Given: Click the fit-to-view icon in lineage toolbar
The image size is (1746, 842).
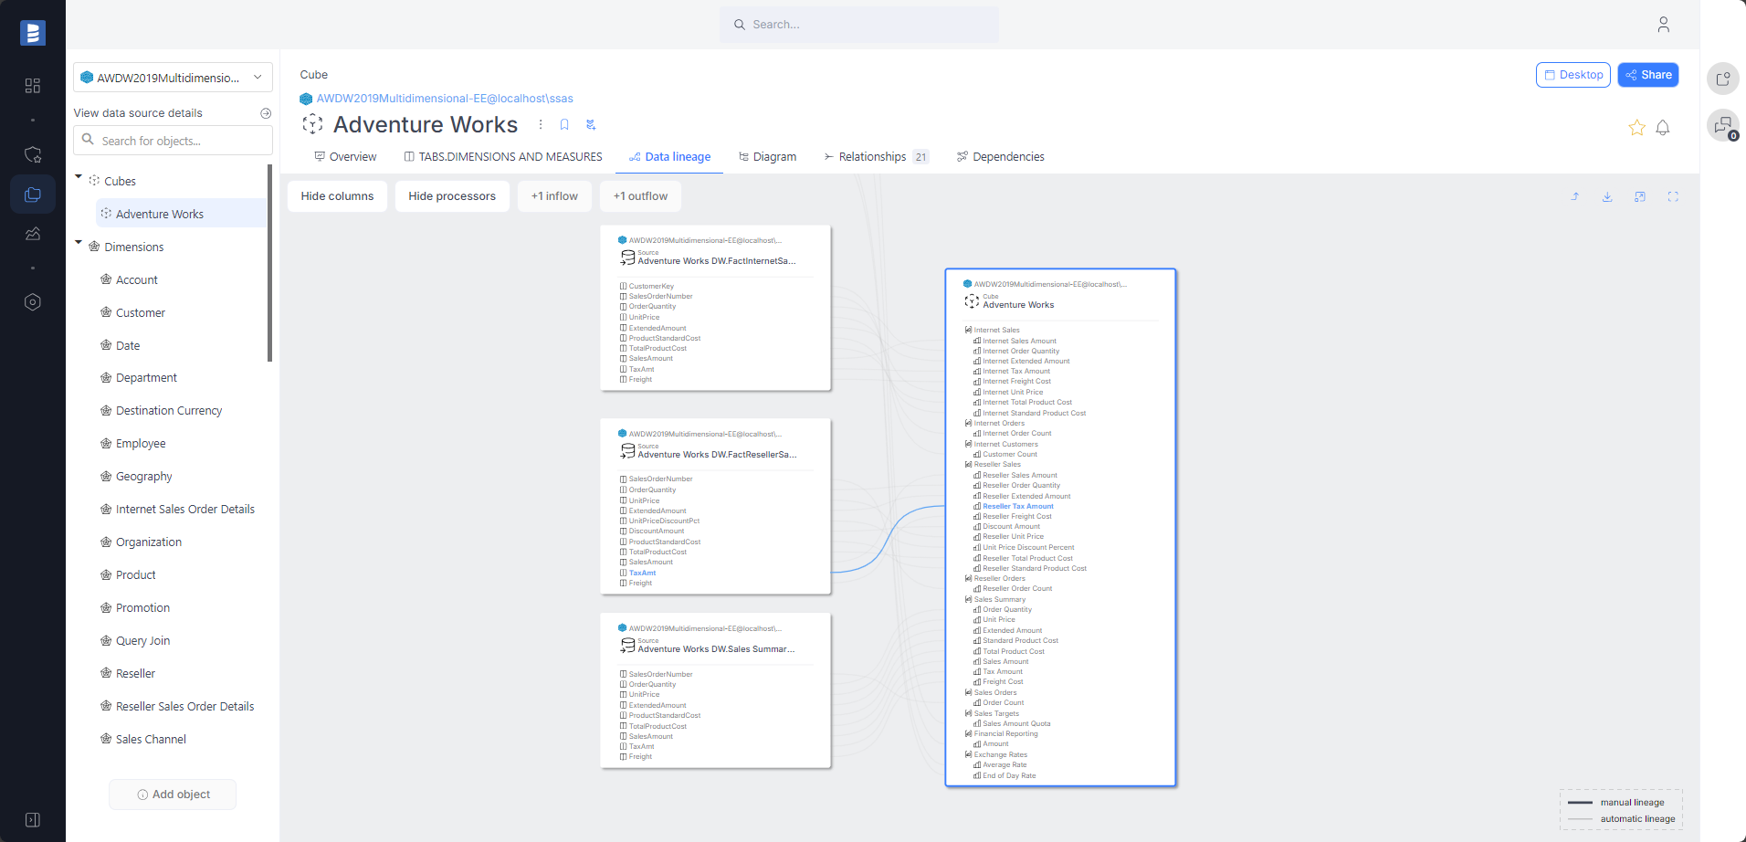Looking at the screenshot, I should [x=1640, y=196].
